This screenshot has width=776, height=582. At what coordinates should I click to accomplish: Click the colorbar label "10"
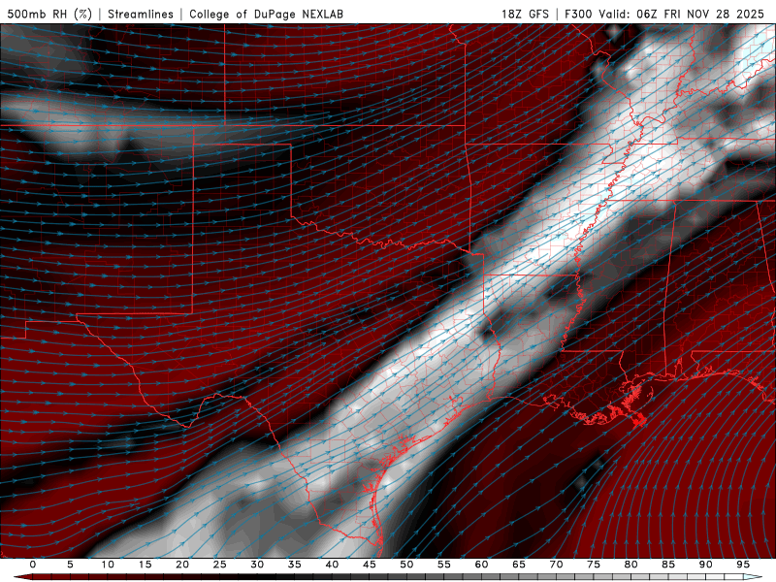coord(108,565)
